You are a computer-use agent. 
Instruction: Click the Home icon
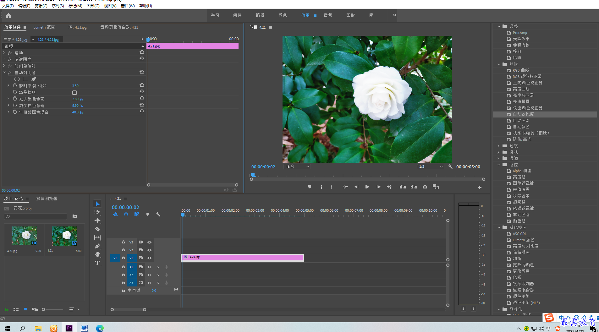pos(8,15)
